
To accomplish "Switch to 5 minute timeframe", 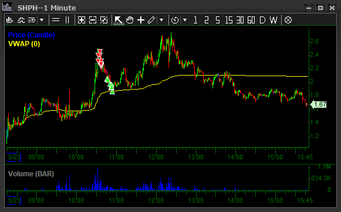I will click(x=218, y=20).
